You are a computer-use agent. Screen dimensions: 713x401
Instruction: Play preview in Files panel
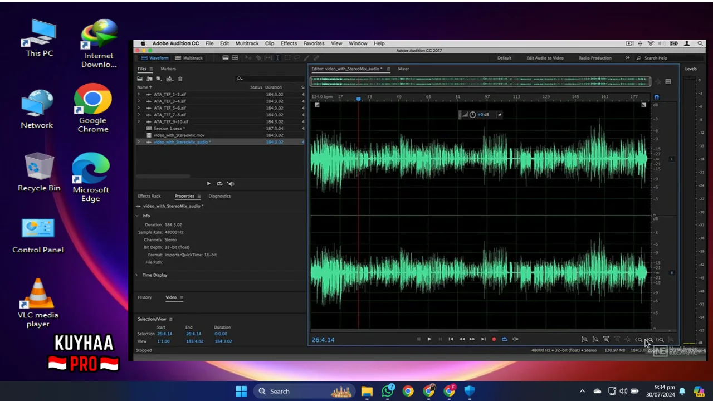(x=209, y=183)
